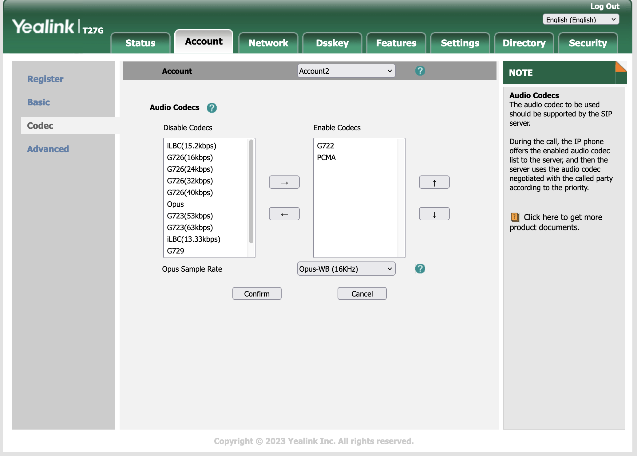Go to Advanced in left sidebar
The height and width of the screenshot is (456, 637).
point(48,149)
